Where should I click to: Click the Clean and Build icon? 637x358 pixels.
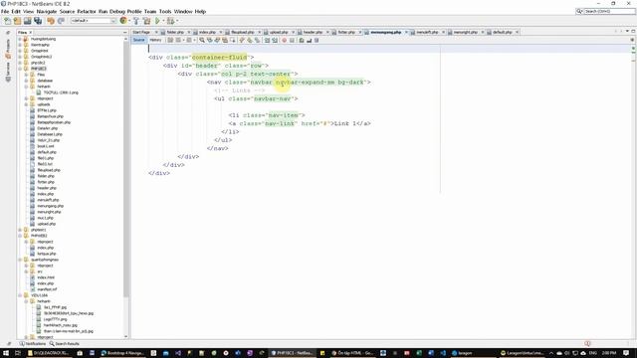[146, 21]
